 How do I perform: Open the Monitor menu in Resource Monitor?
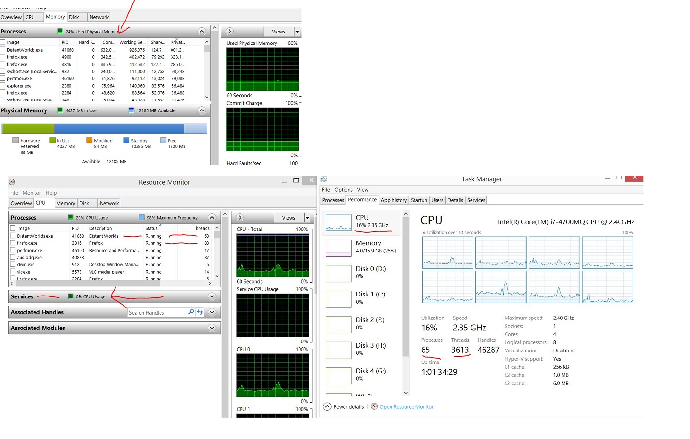pyautogui.click(x=32, y=193)
